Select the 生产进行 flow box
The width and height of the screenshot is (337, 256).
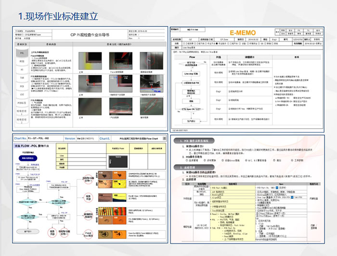(x=191, y=121)
